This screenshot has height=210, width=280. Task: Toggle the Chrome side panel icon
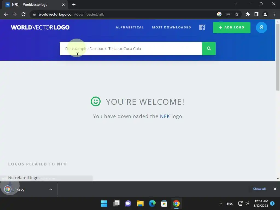(256, 14)
